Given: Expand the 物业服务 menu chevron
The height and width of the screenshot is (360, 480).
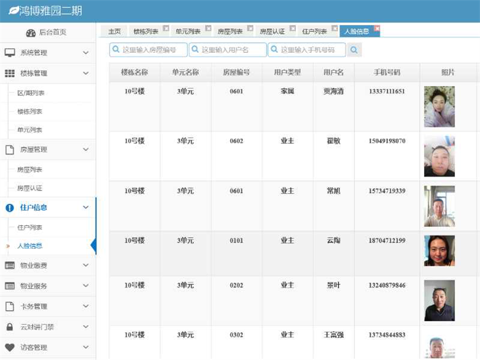Looking at the screenshot, I should (x=86, y=286).
